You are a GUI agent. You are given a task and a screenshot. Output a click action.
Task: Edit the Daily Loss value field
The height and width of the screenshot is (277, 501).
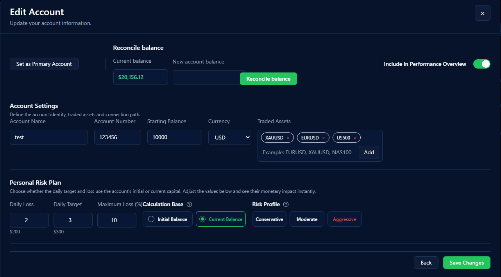point(29,220)
